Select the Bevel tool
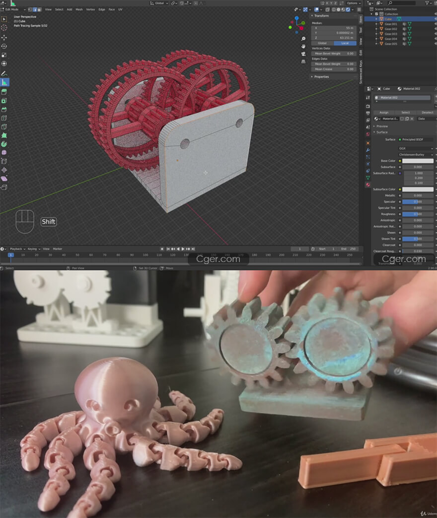 pyautogui.click(x=4, y=109)
